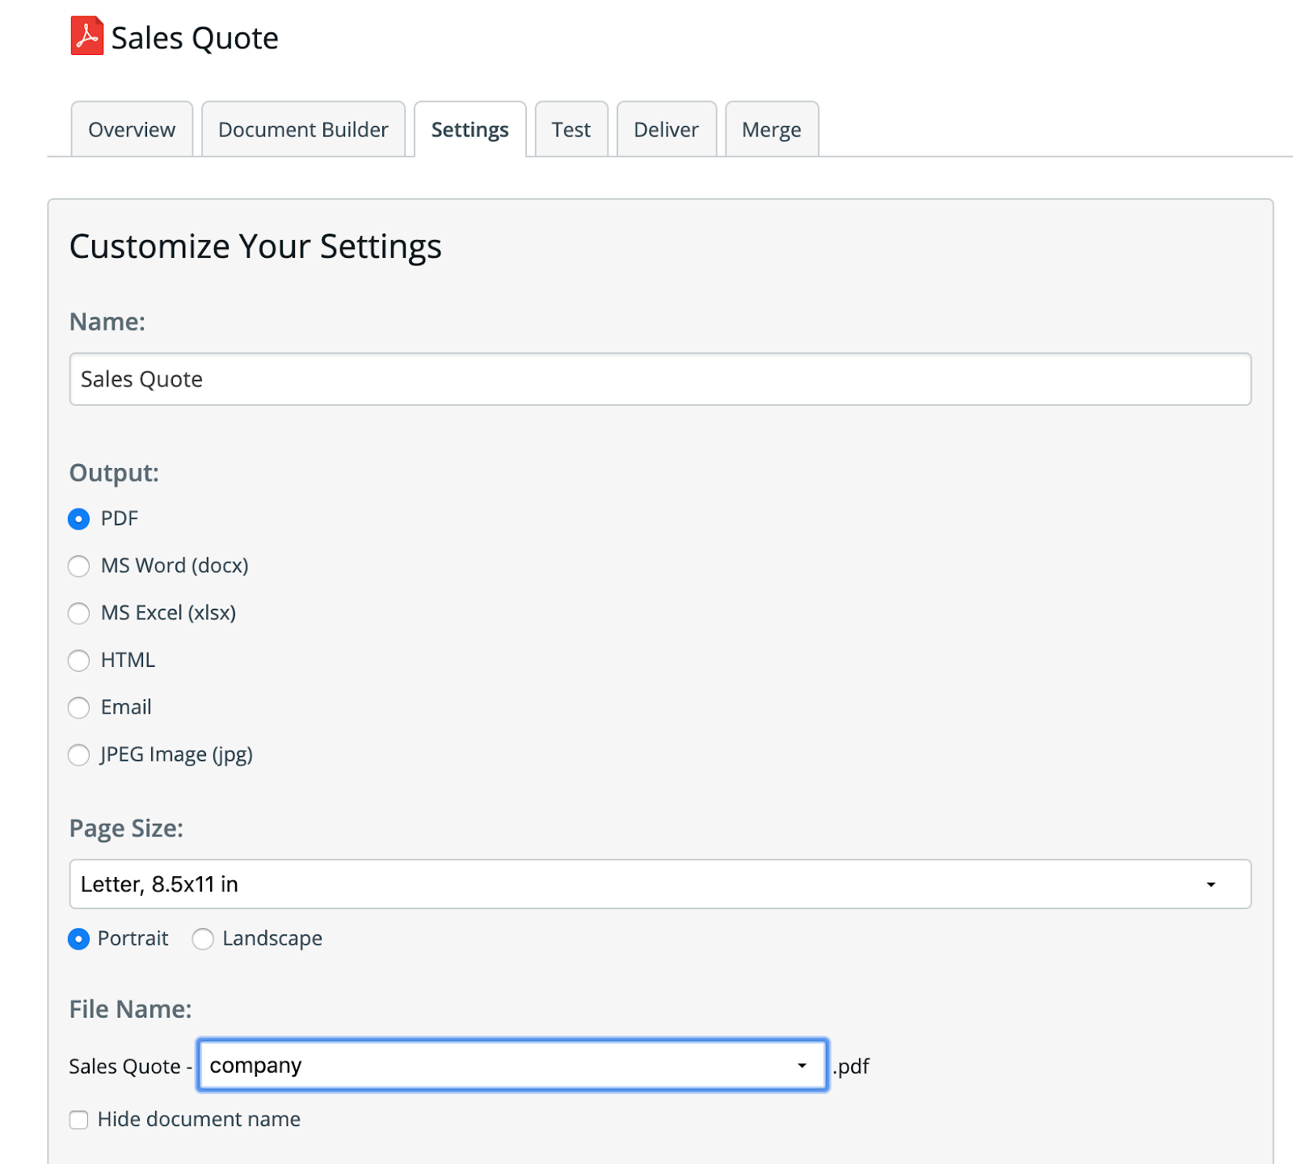1293x1164 pixels.
Task: Click the 'Sales Quote -' file name prefix
Action: tap(130, 1066)
